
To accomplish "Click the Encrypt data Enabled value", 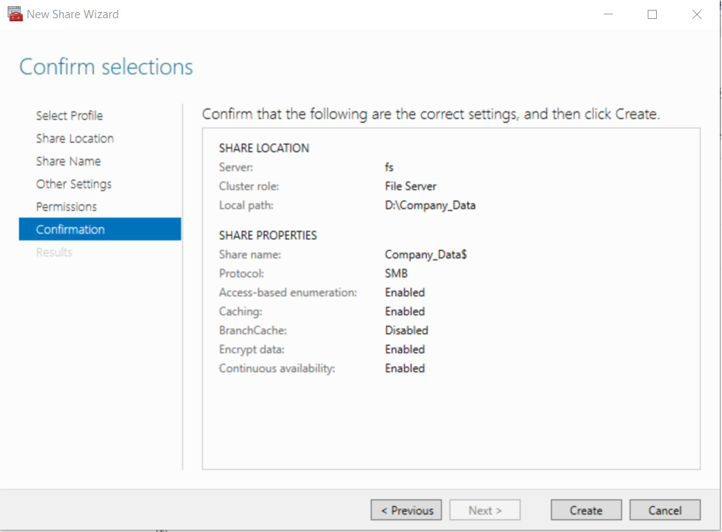I will (405, 350).
